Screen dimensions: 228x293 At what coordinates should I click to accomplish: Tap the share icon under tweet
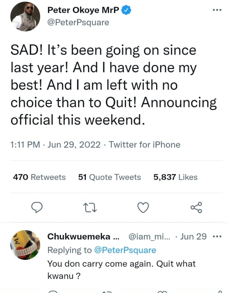point(196,207)
